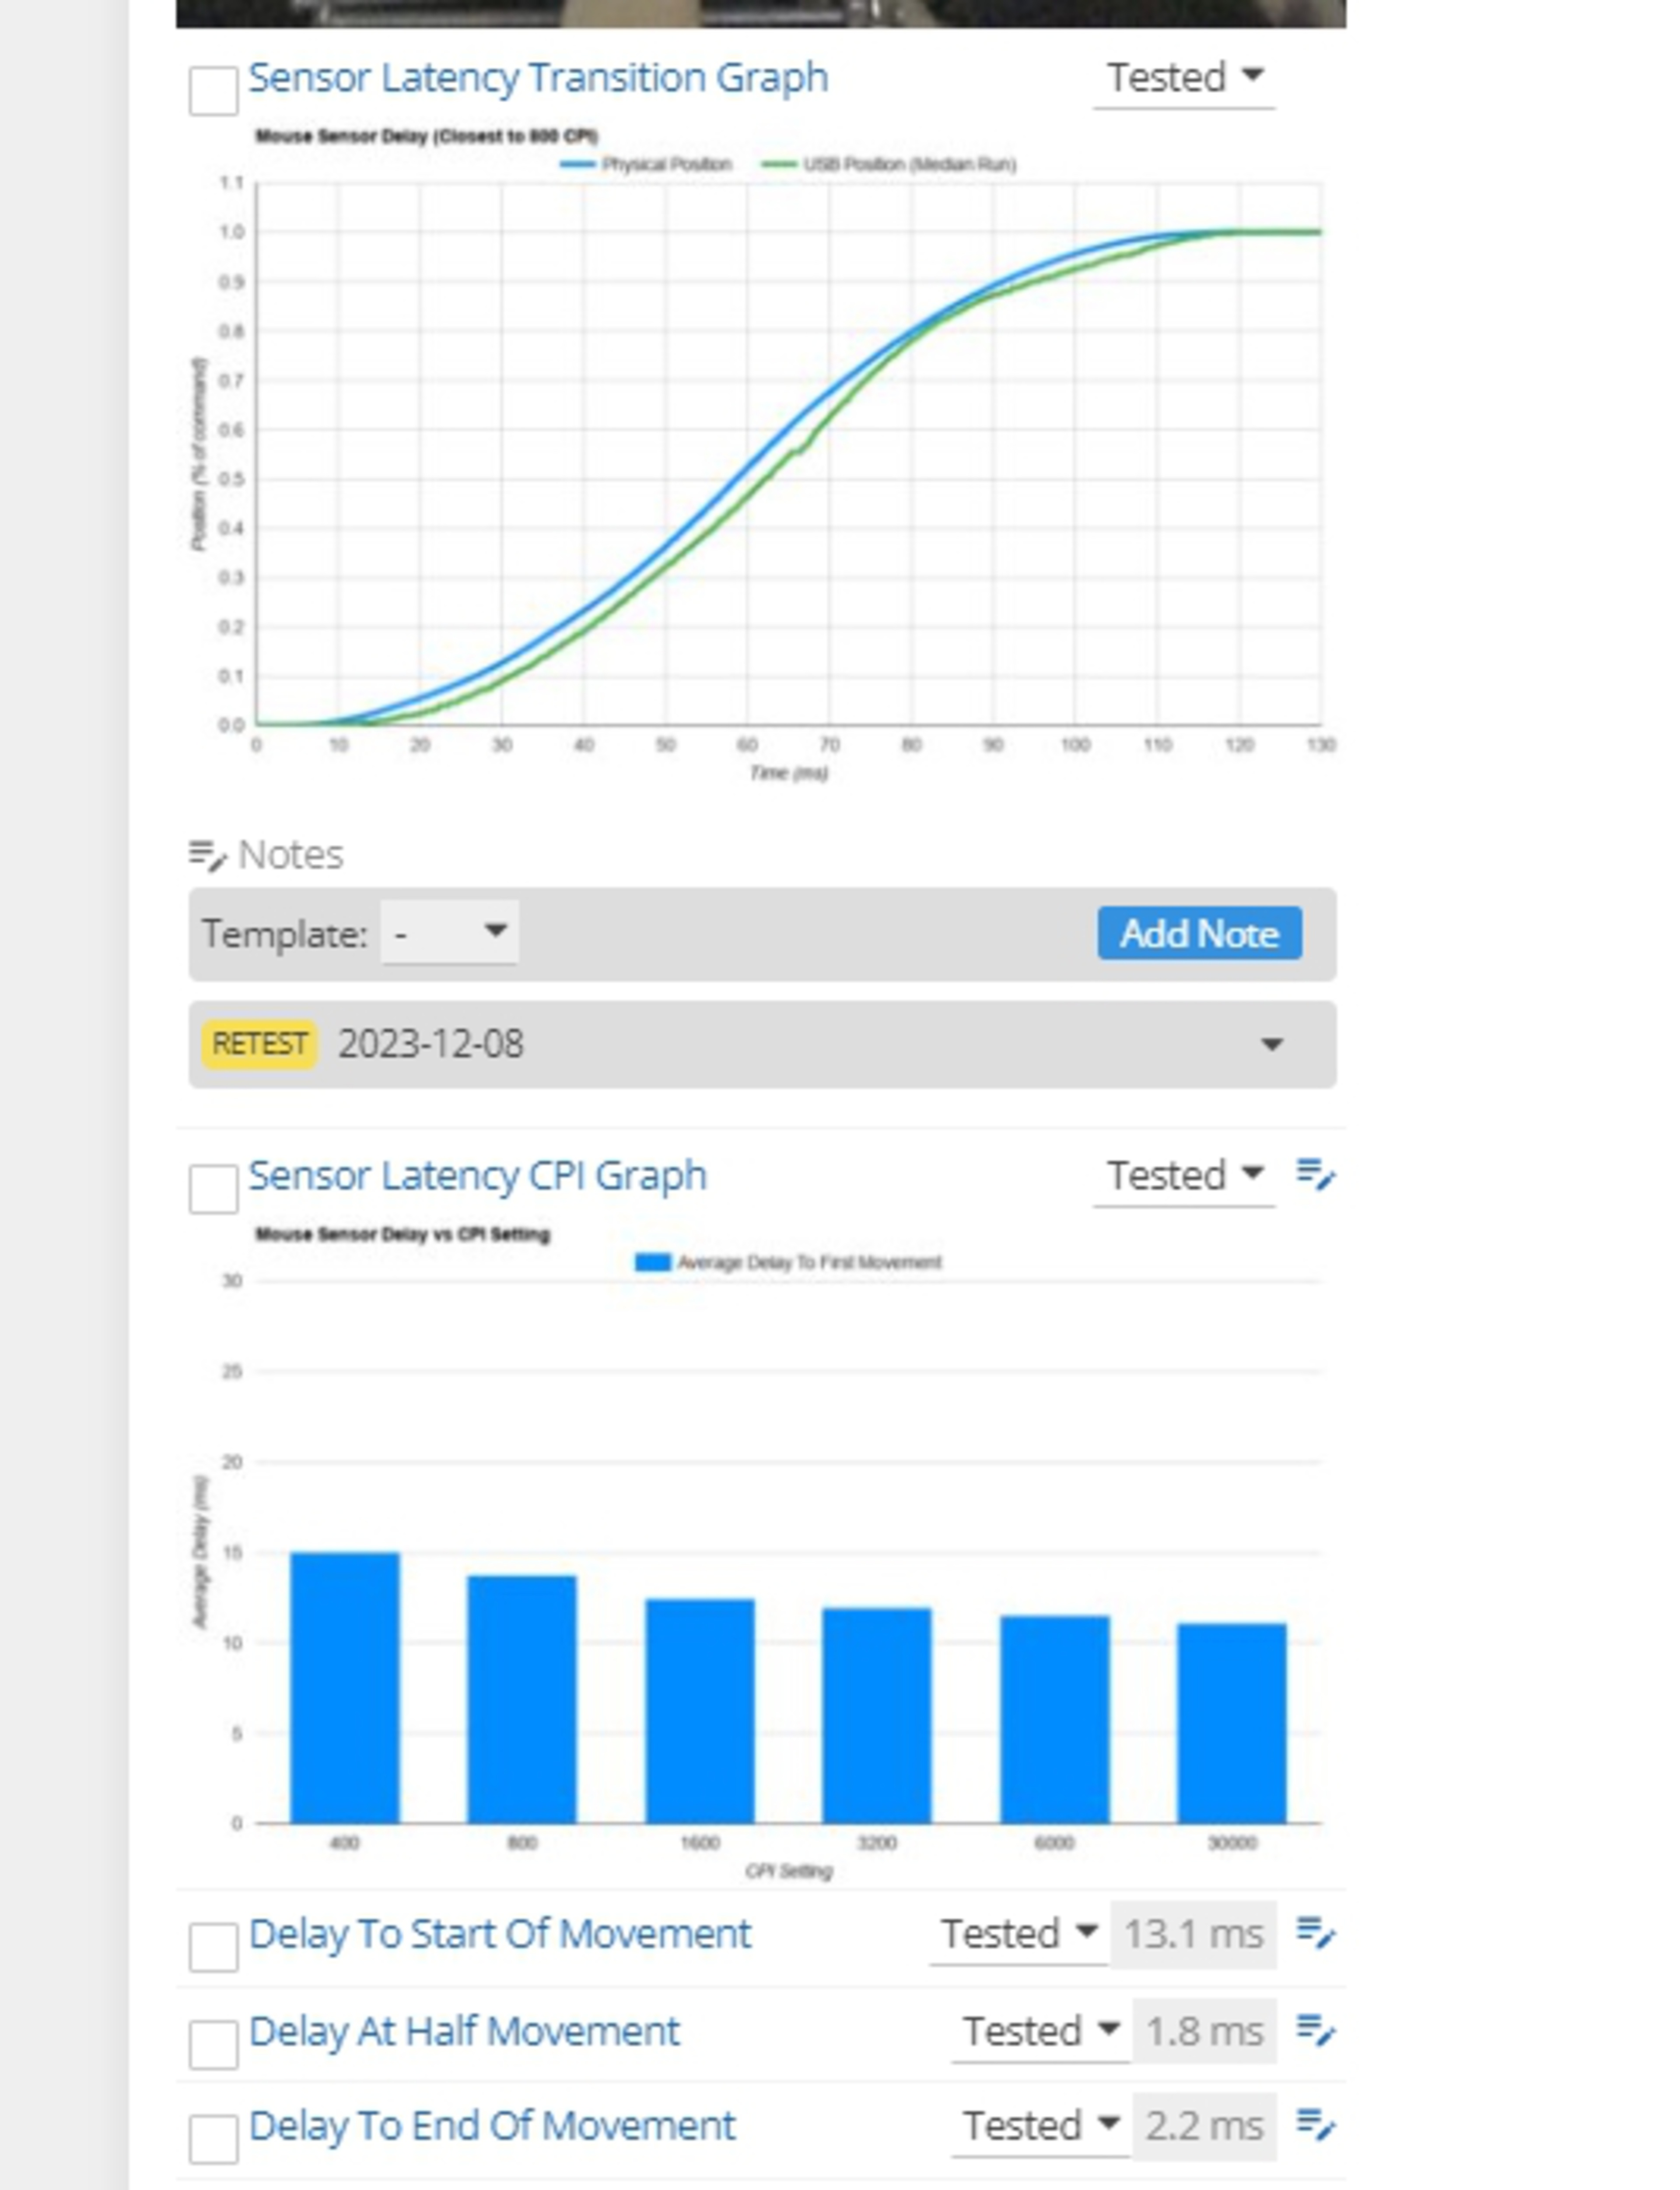Open notes icon for Delay At Half Movement

(x=1315, y=2031)
